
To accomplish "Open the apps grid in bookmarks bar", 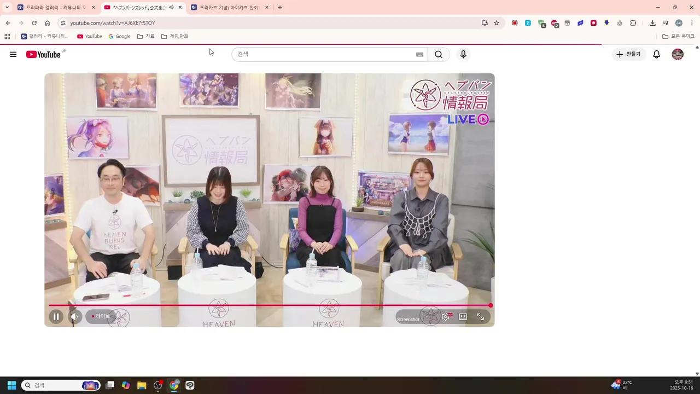I will click(x=7, y=36).
